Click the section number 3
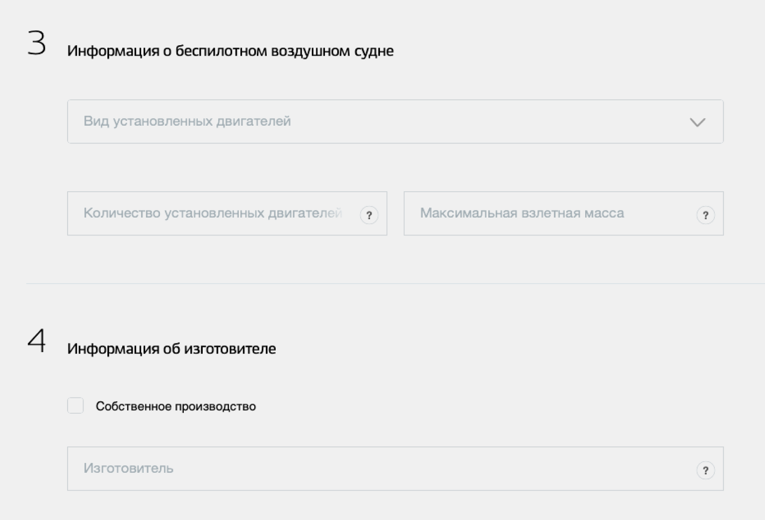765x520 pixels. pyautogui.click(x=37, y=43)
